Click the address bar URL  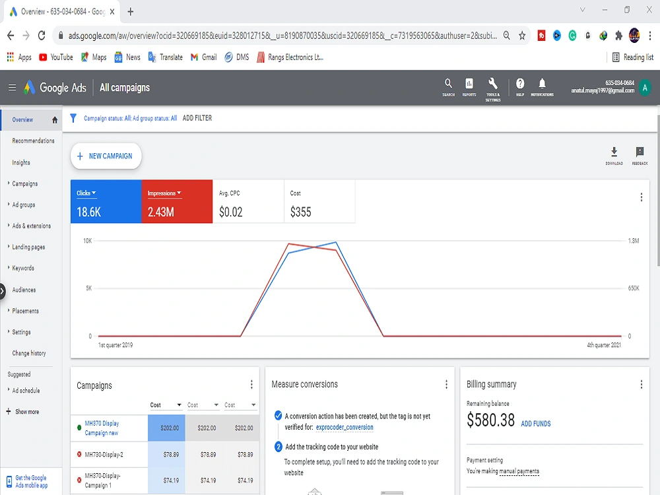click(282, 36)
